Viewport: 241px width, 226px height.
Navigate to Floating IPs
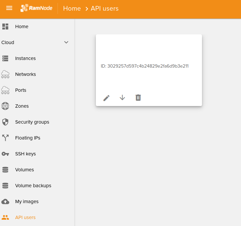[x=28, y=138]
